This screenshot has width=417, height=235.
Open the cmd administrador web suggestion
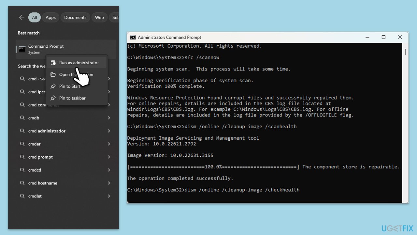(66, 131)
